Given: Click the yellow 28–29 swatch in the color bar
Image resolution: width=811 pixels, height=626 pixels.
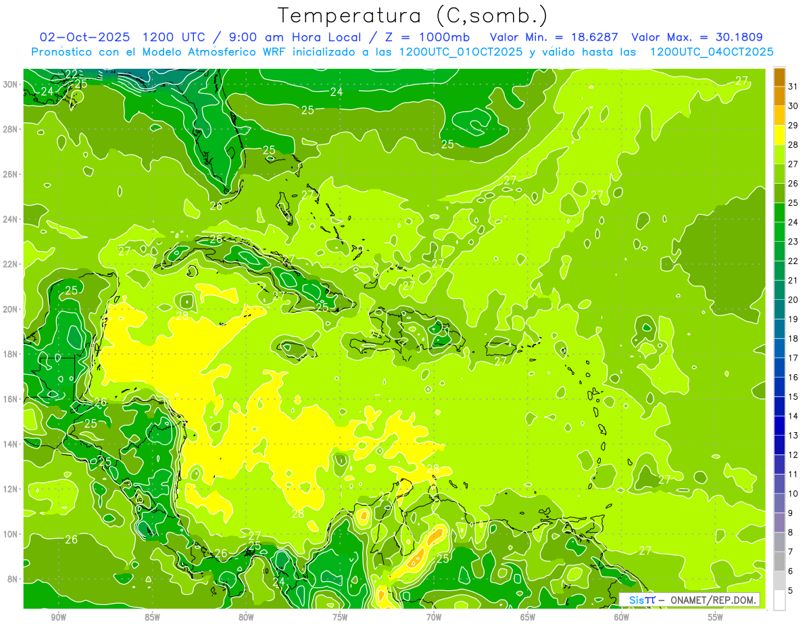Looking at the screenshot, I should click(x=779, y=135).
